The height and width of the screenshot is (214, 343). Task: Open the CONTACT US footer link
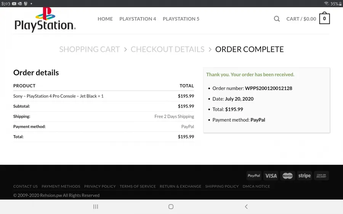pos(26,186)
